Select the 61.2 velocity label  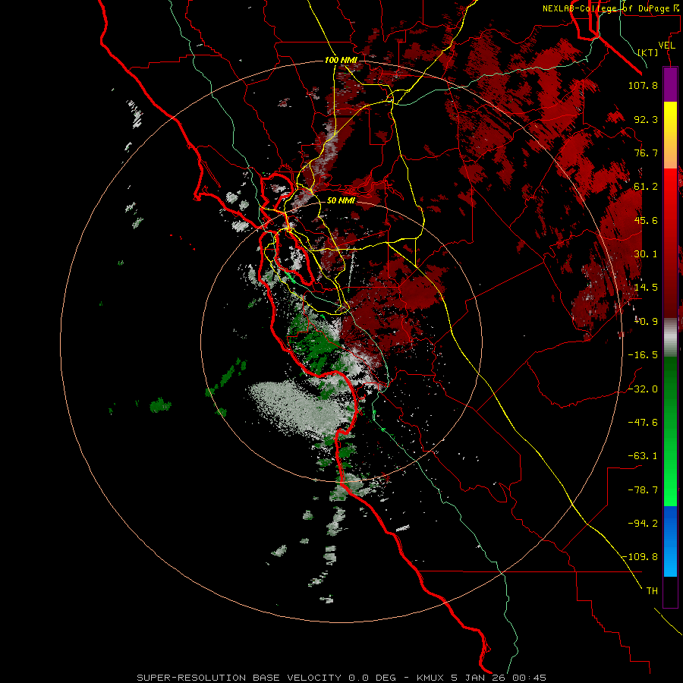coord(646,187)
